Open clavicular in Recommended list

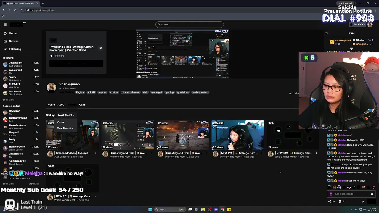tap(21, 112)
